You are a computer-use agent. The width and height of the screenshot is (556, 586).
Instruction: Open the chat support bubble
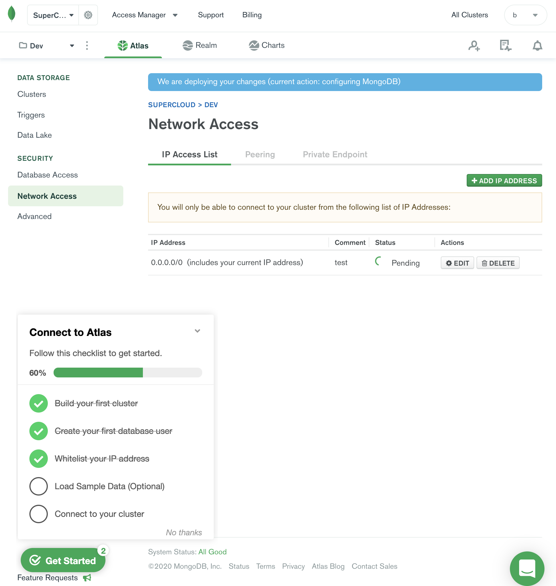pyautogui.click(x=527, y=568)
